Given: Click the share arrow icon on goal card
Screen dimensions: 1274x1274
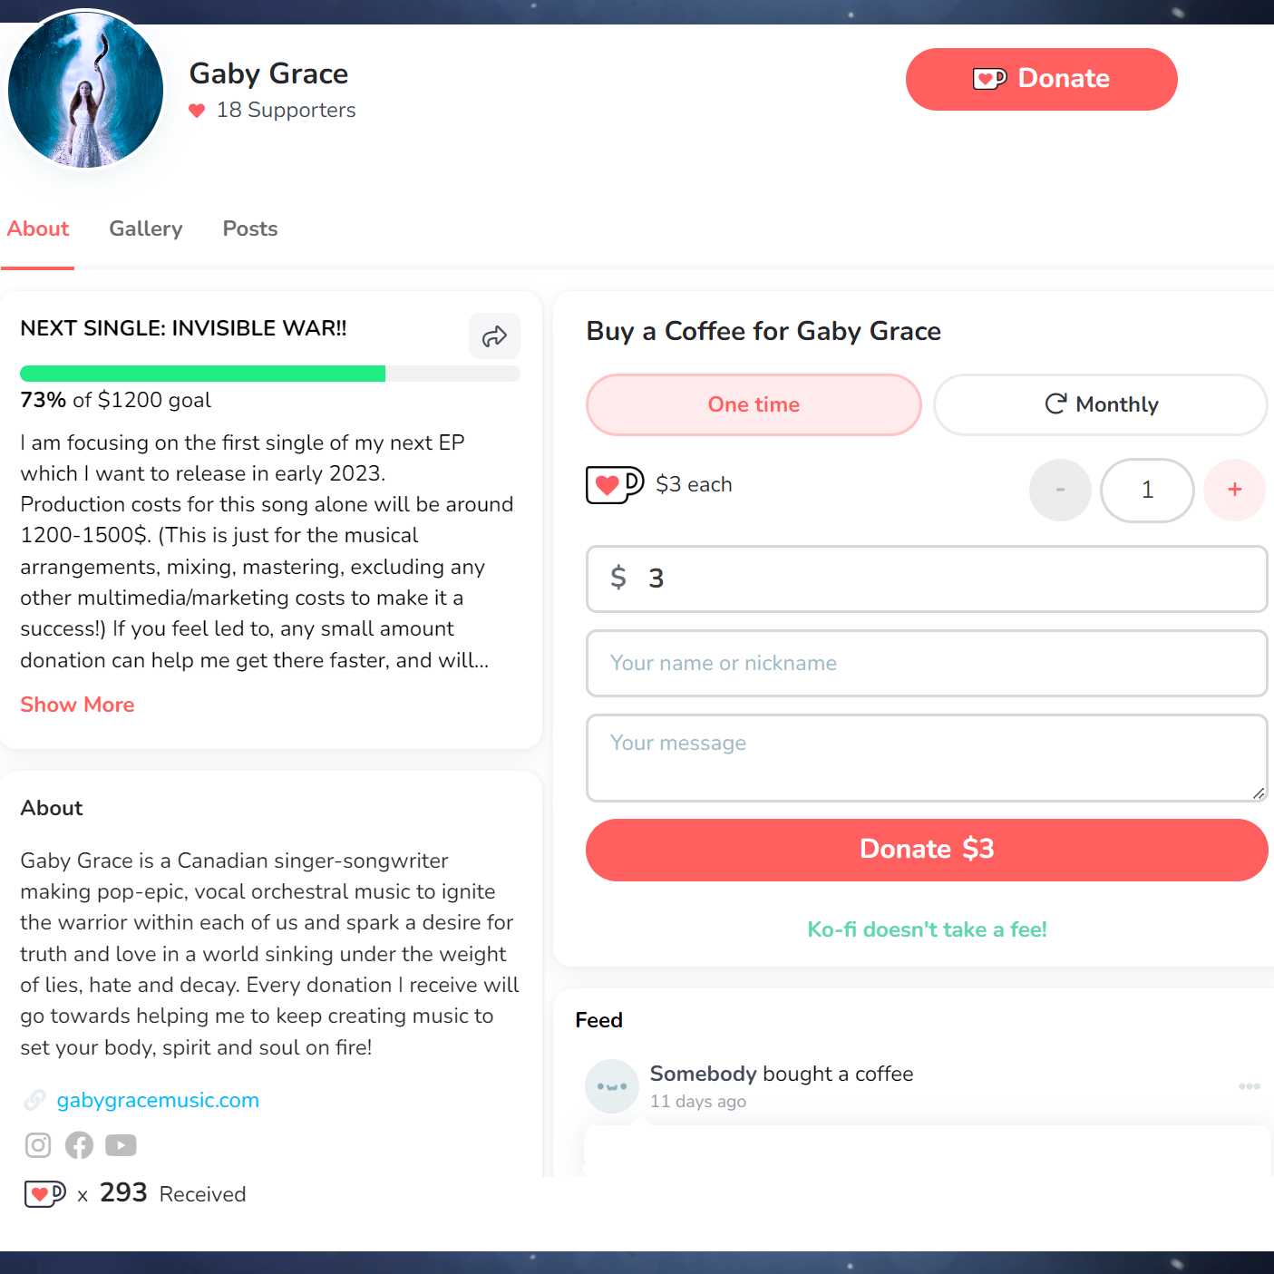Looking at the screenshot, I should pos(494,336).
